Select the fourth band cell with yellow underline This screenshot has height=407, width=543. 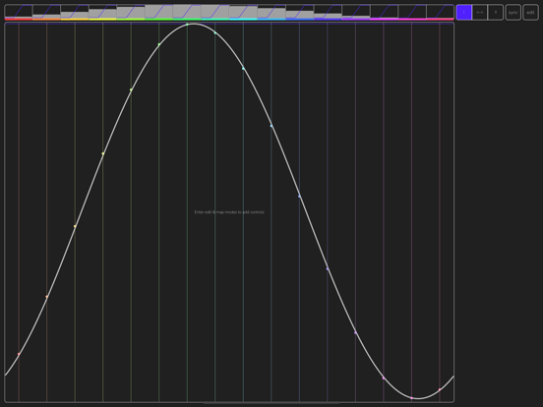point(103,13)
